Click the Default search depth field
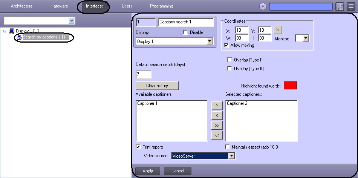Viewport: 358px width, 178px height. point(143,75)
